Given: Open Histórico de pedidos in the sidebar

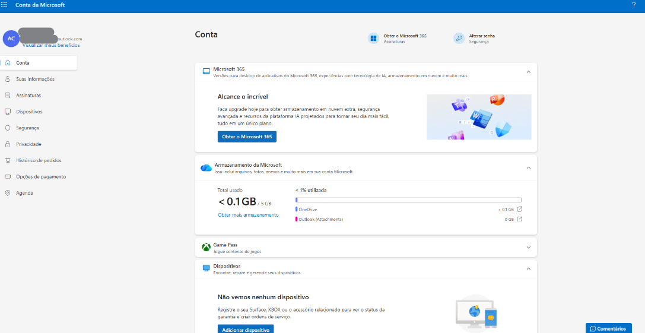Looking at the screenshot, I should pos(39,160).
